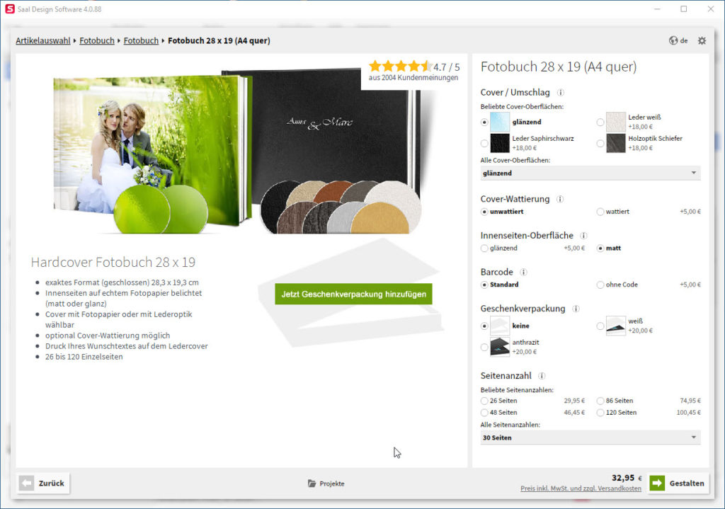This screenshot has width=725, height=509.
Task: Choose Standard barcode option
Action: click(484, 285)
